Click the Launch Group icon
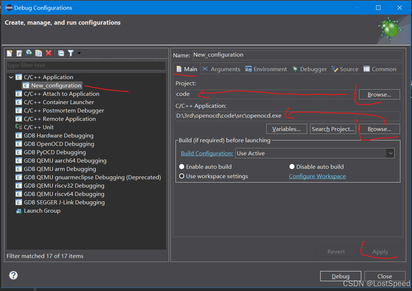 [x=18, y=211]
